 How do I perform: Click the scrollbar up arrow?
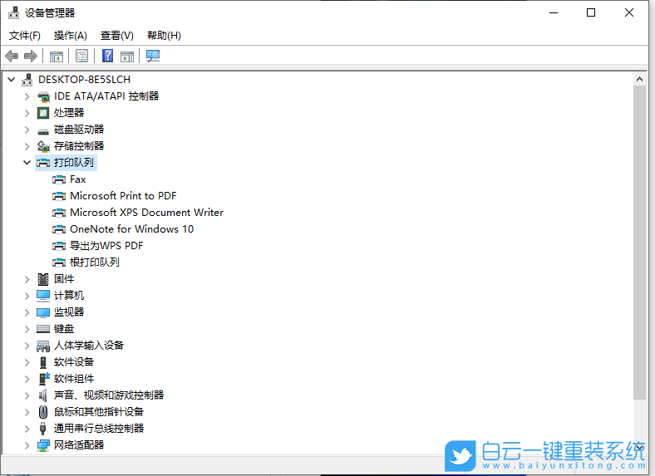639,79
